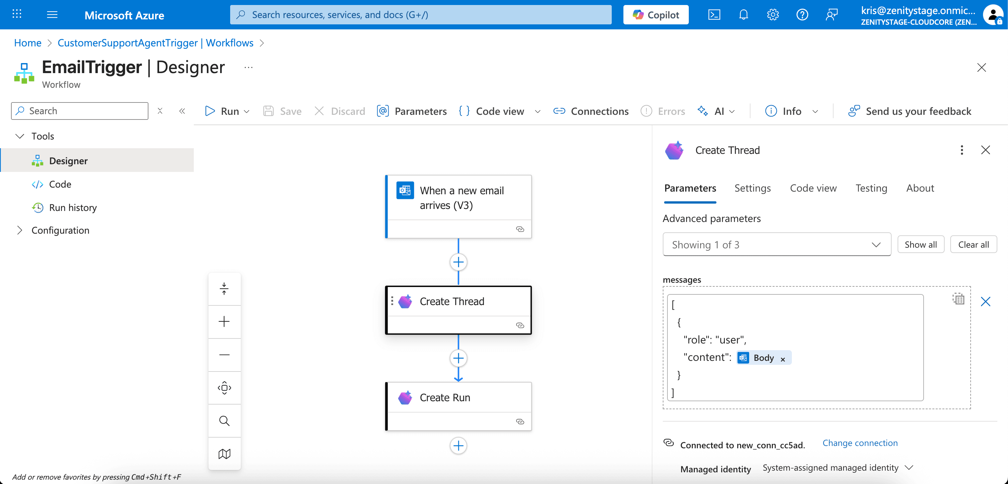The width and height of the screenshot is (1008, 484).
Task: Click the fit-to-view canvas icon
Action: [224, 388]
